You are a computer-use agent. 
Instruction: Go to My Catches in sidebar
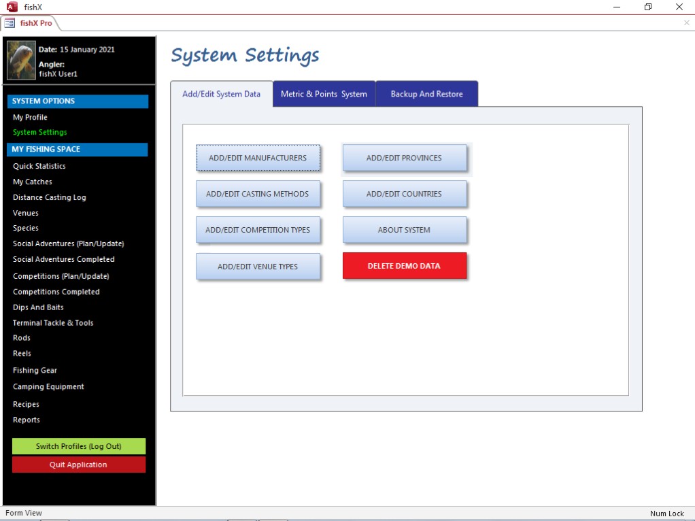pos(33,182)
